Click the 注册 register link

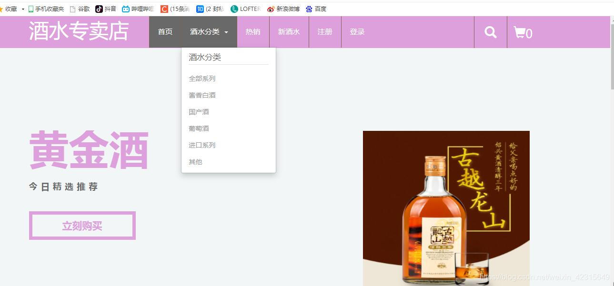tap(325, 32)
